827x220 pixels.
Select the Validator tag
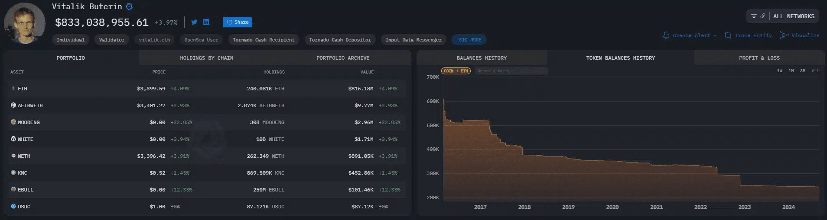112,40
